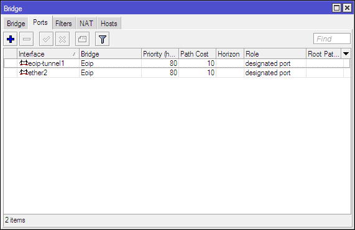The height and width of the screenshot is (230, 355).
Task: Maximize the Bridge window
Action: [337, 8]
